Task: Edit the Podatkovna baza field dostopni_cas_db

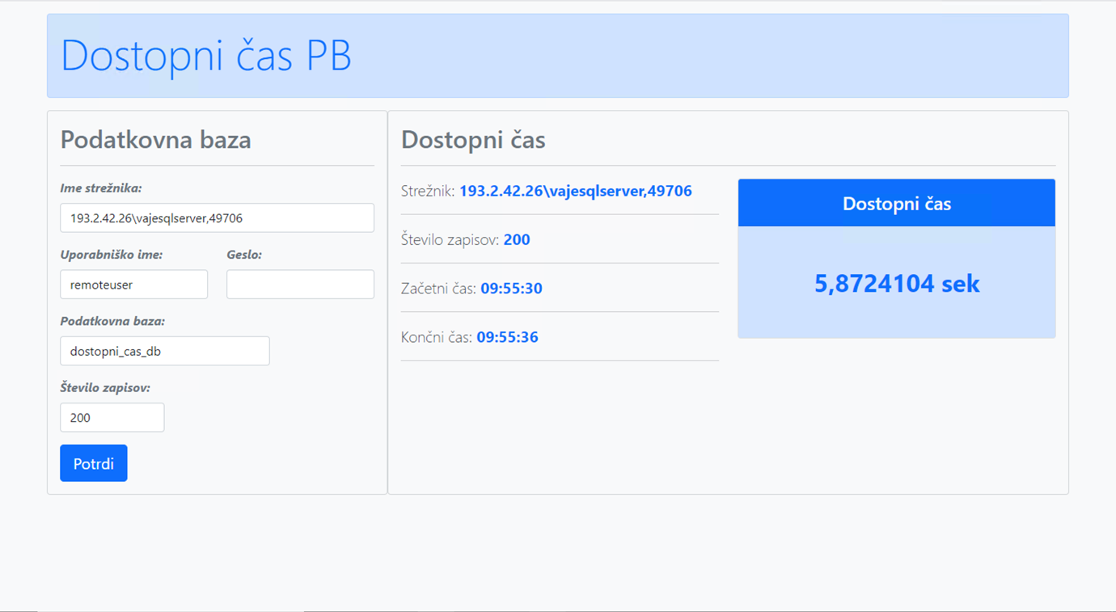Action: [x=164, y=351]
